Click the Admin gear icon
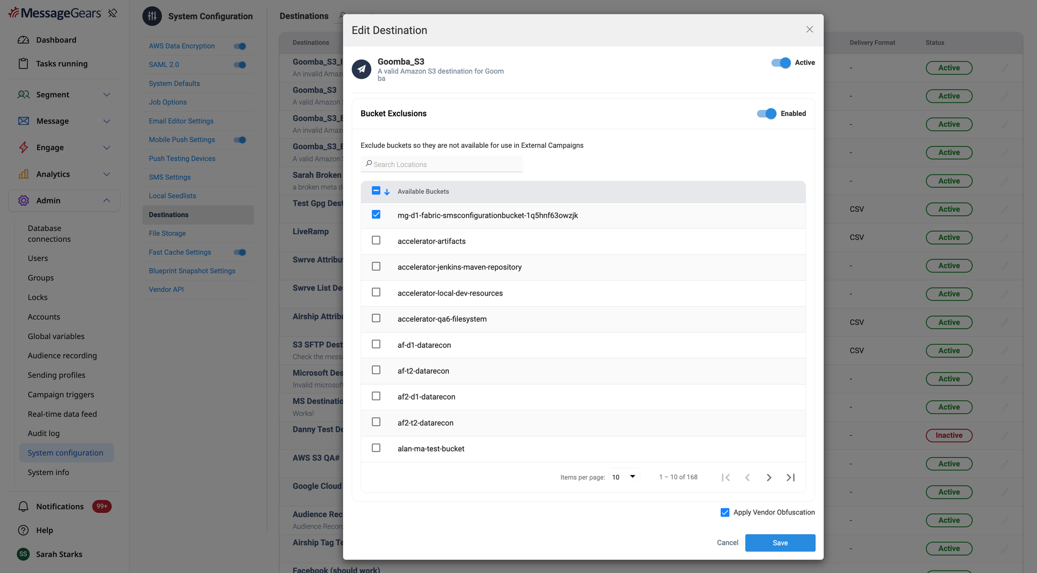The image size is (1037, 573). [23, 200]
